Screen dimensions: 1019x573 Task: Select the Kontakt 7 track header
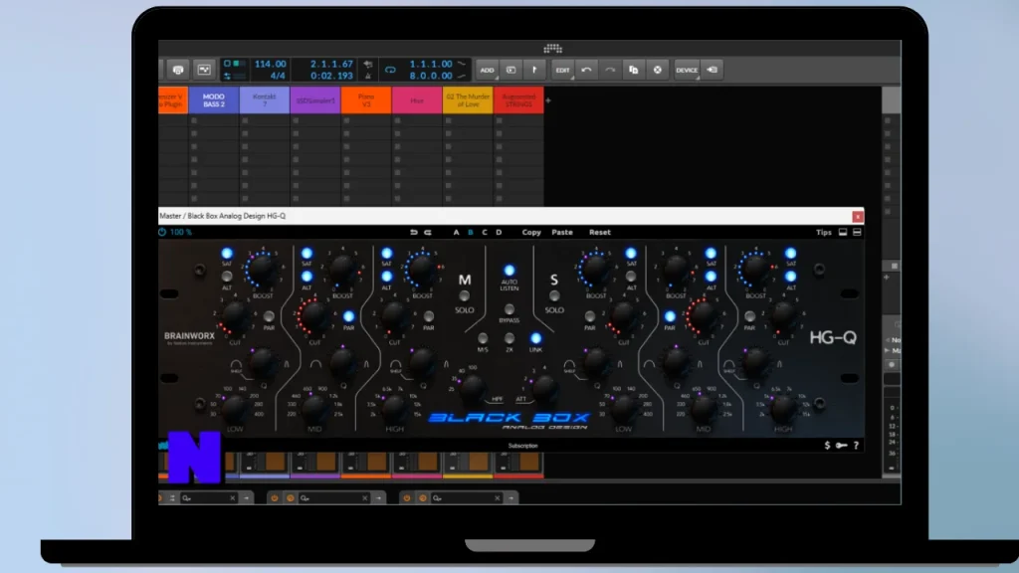(x=265, y=100)
